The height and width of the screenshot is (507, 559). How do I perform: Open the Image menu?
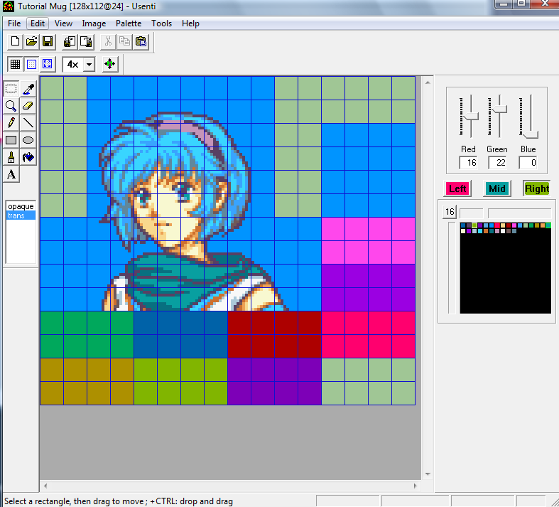(94, 23)
